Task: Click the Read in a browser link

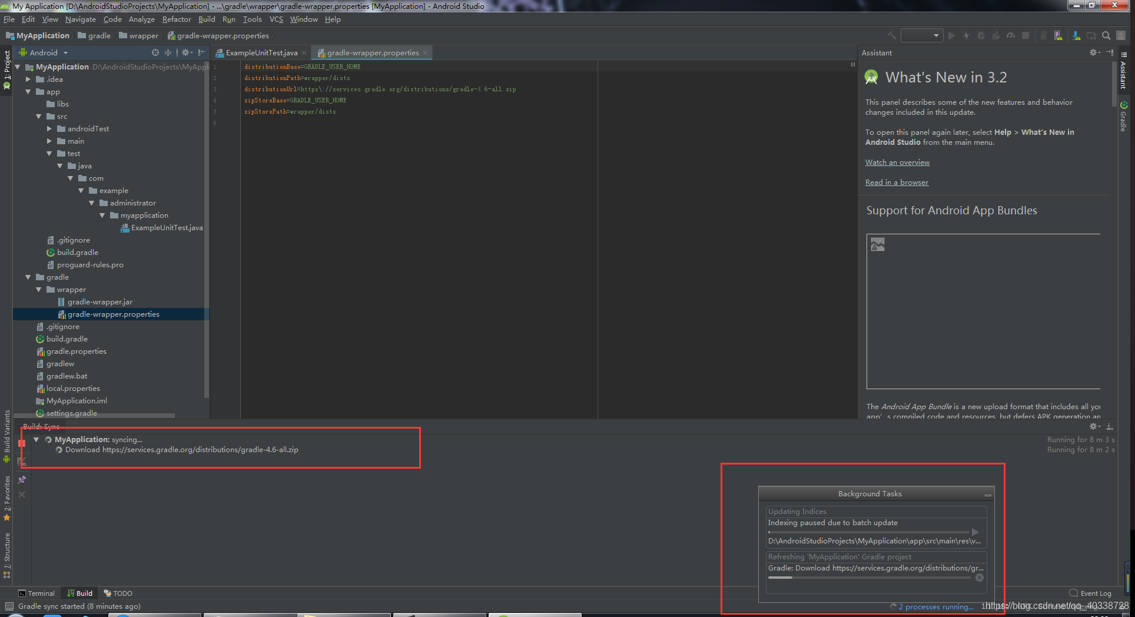Action: click(897, 183)
